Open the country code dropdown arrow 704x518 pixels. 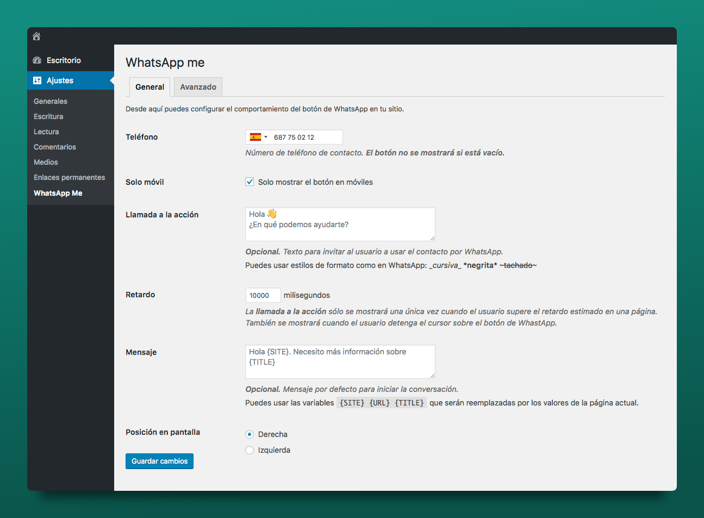click(x=266, y=137)
